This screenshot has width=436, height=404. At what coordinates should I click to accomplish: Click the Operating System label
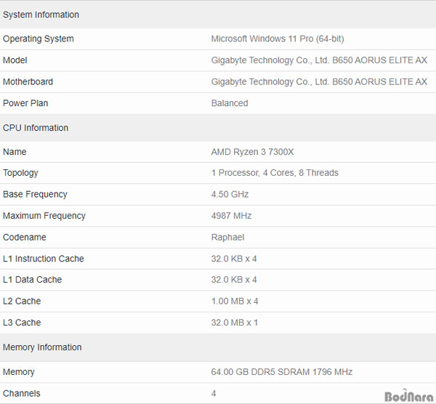39,39
